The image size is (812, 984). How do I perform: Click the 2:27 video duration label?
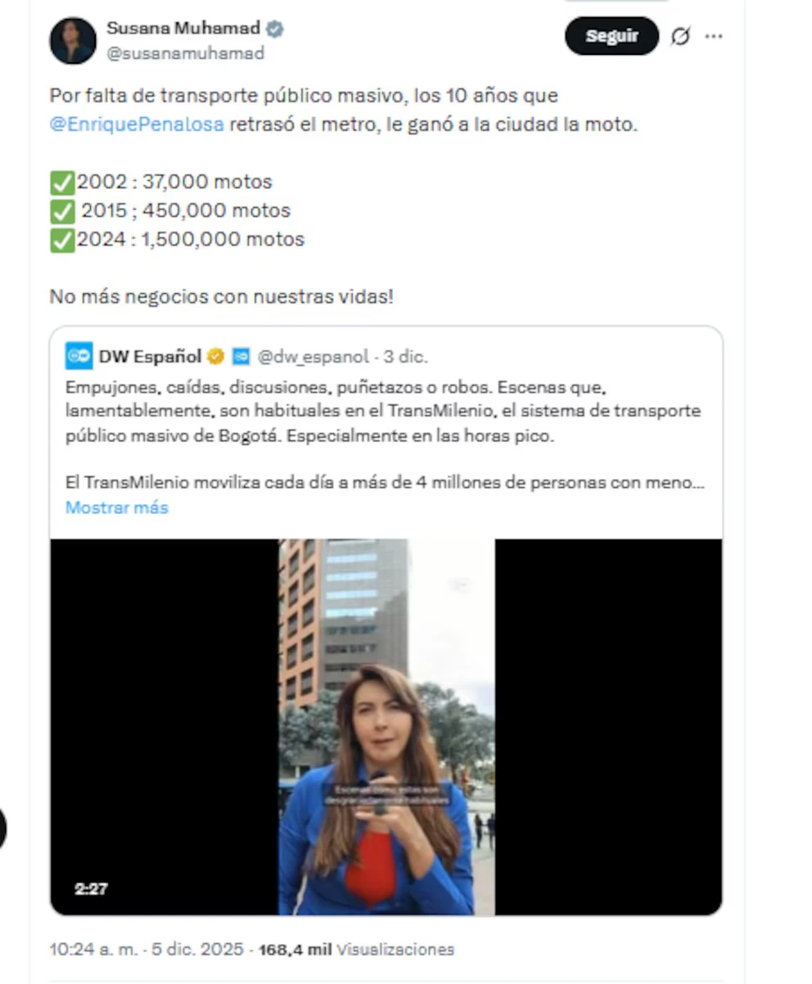[91, 888]
